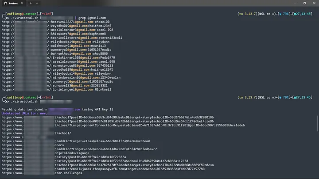Image resolution: width=319 pixels, height=179 pixels.
Task: Click URL with 'school?postID=68cd6a16e47b28470f60eede'
Action: point(108,165)
